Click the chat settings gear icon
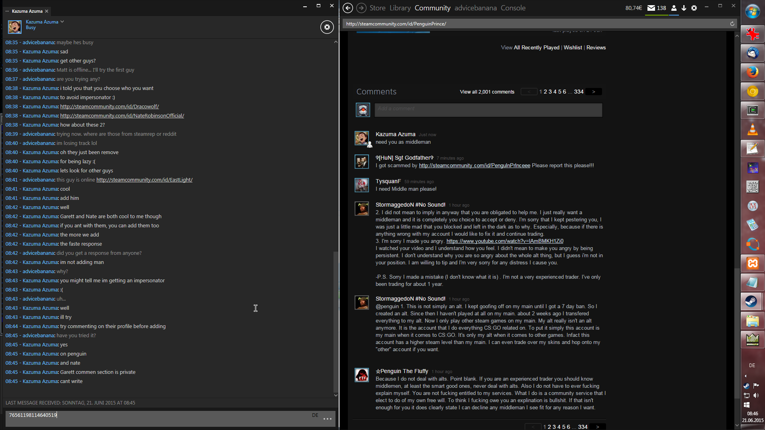 pos(327,27)
